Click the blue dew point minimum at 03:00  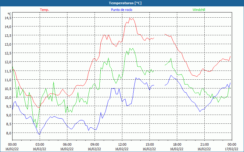click(40, 134)
